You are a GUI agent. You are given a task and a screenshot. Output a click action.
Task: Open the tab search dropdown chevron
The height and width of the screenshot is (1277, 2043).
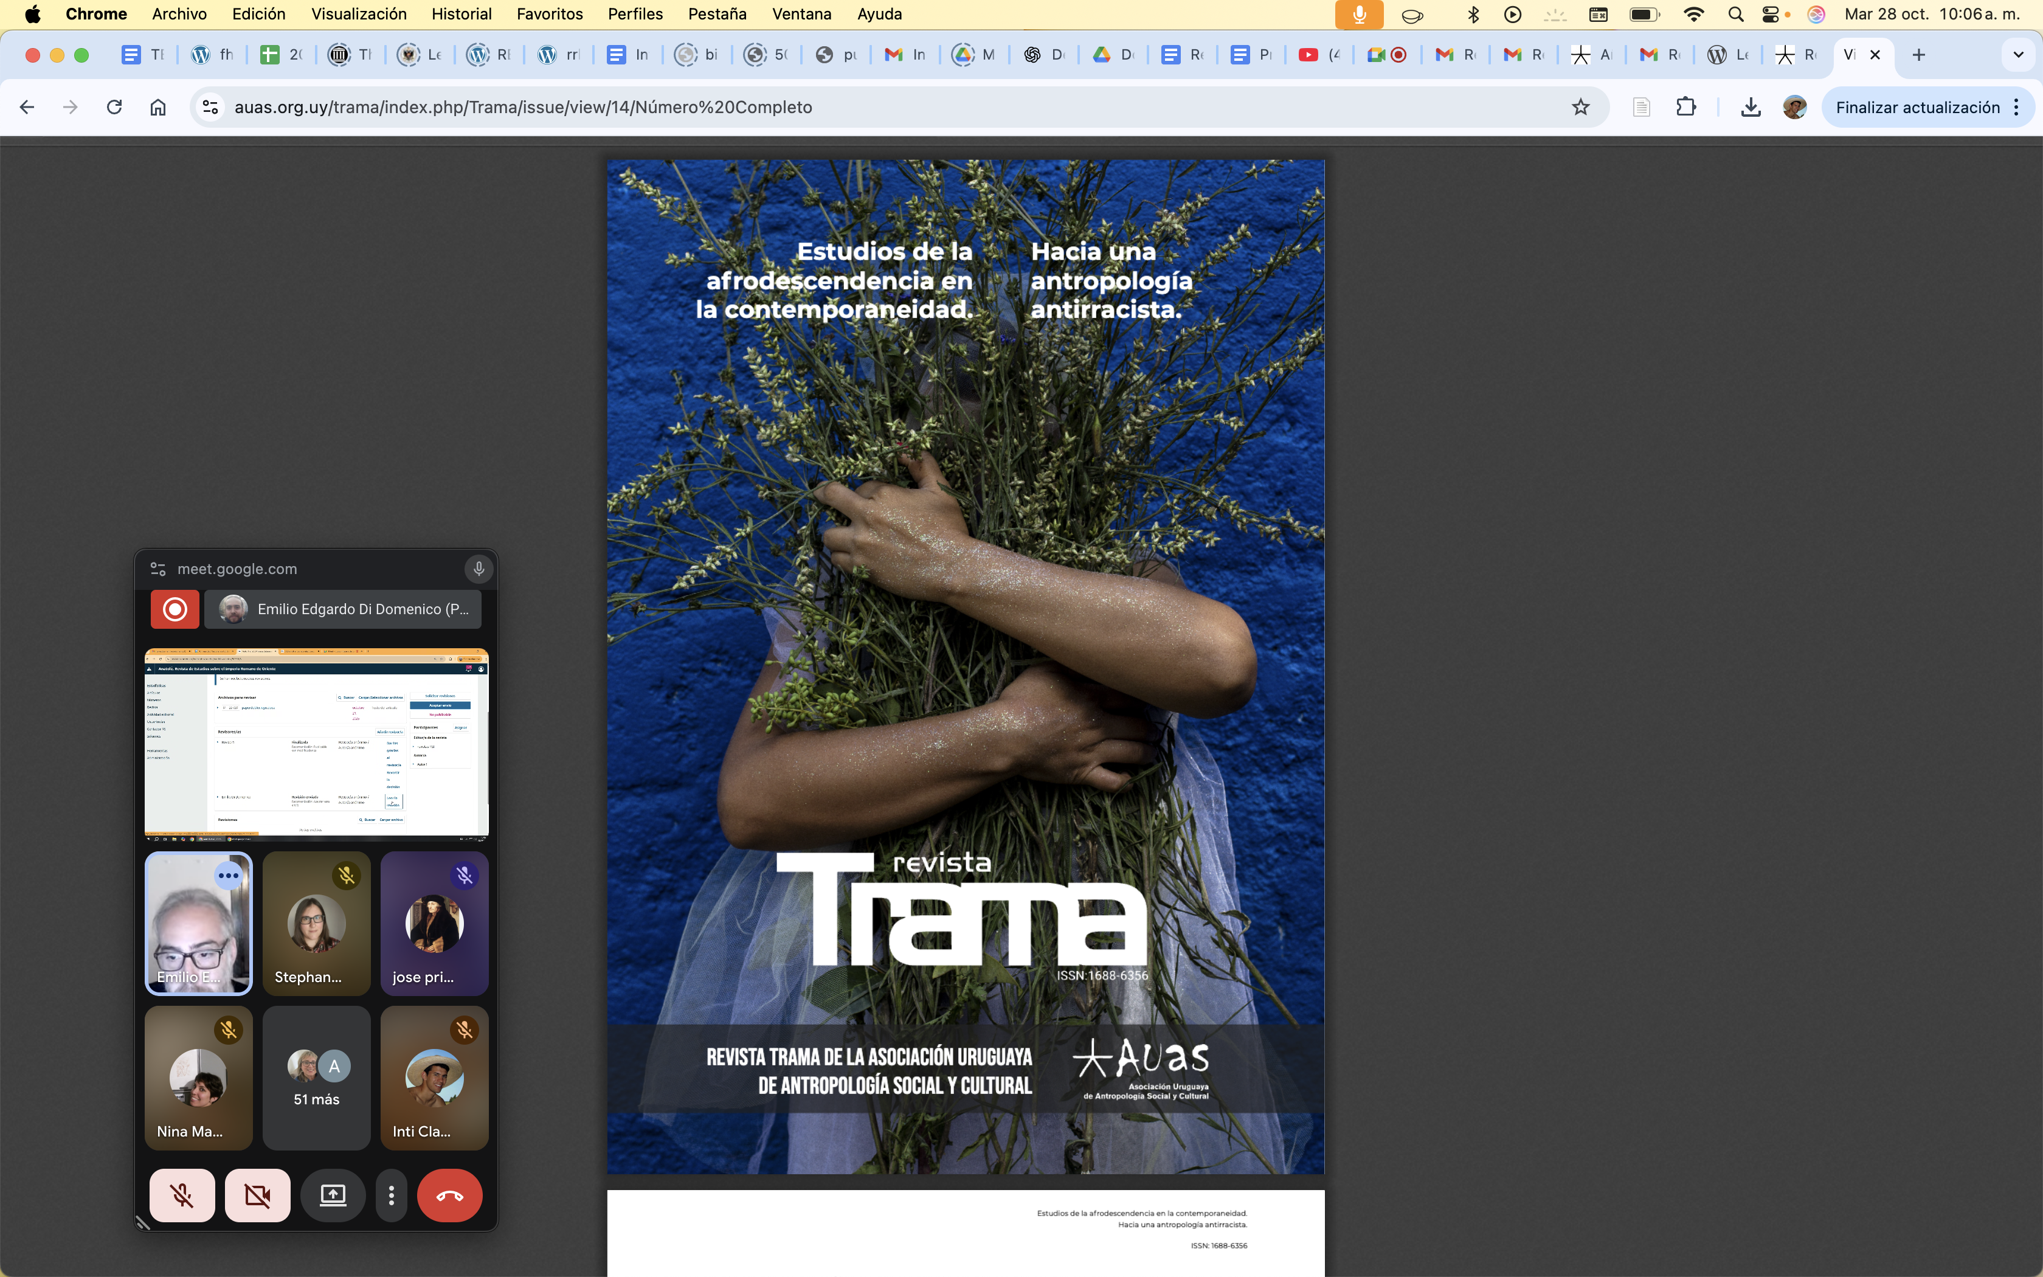2017,55
